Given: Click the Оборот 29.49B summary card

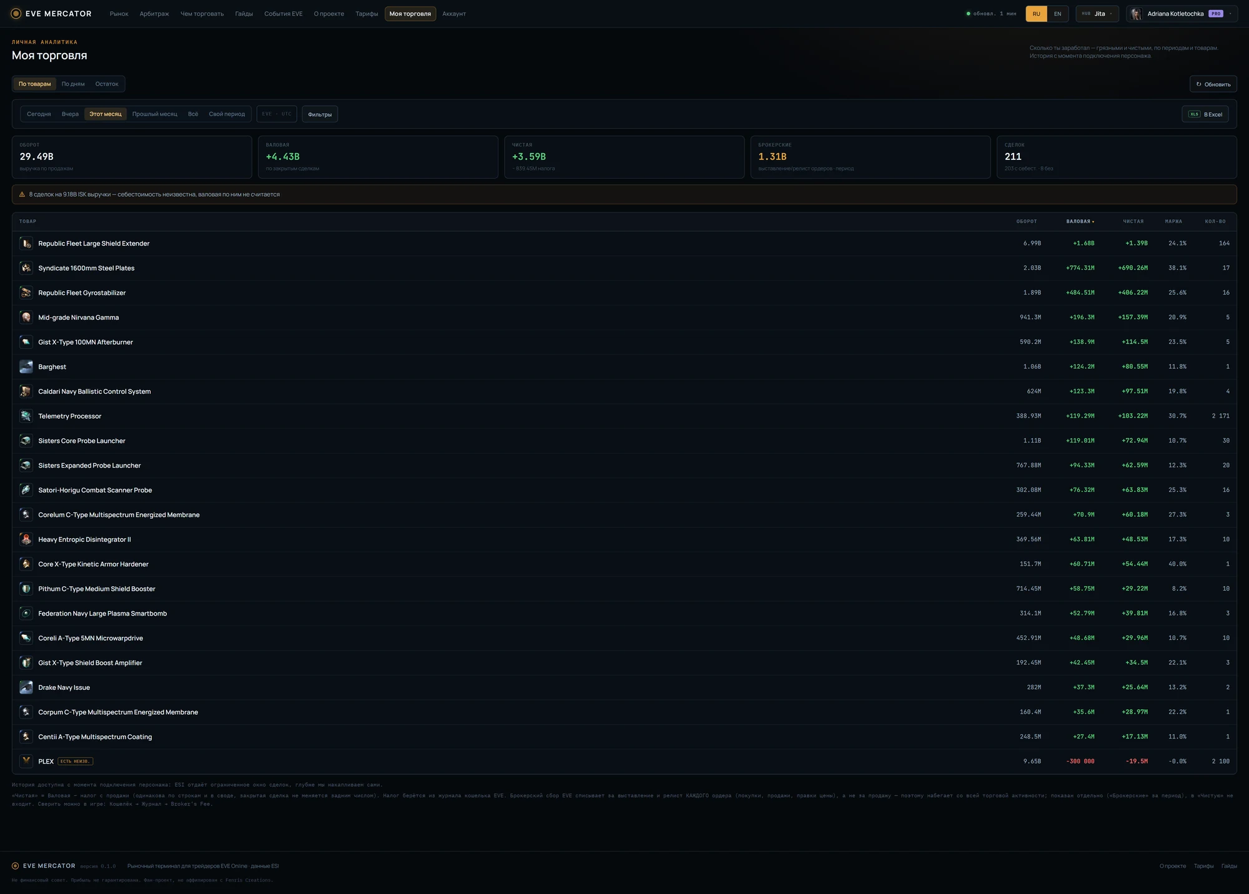Looking at the screenshot, I should 132,157.
